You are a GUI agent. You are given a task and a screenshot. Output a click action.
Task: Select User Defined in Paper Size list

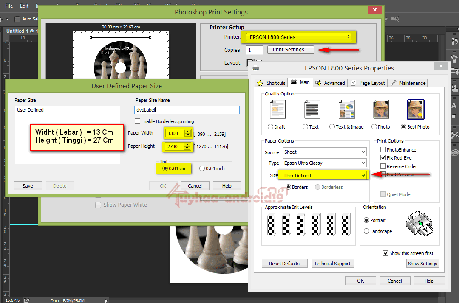pyautogui.click(x=67, y=110)
